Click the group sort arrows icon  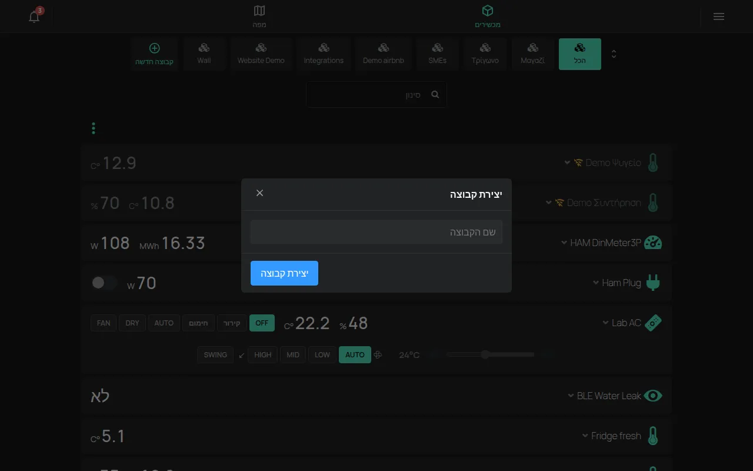tap(614, 54)
